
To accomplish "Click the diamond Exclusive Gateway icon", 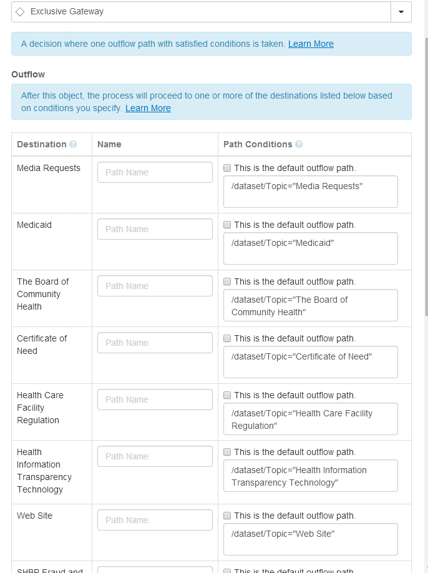I will click(20, 12).
